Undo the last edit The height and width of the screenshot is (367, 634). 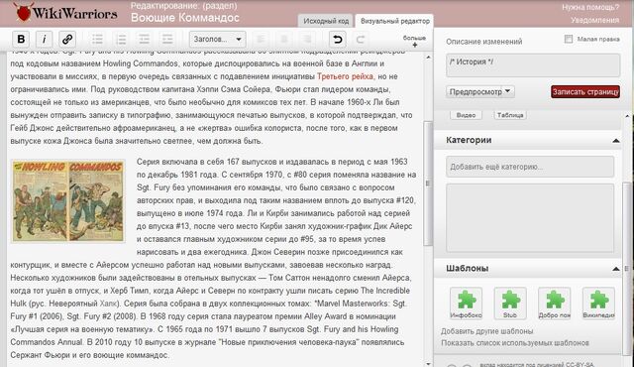(x=338, y=40)
